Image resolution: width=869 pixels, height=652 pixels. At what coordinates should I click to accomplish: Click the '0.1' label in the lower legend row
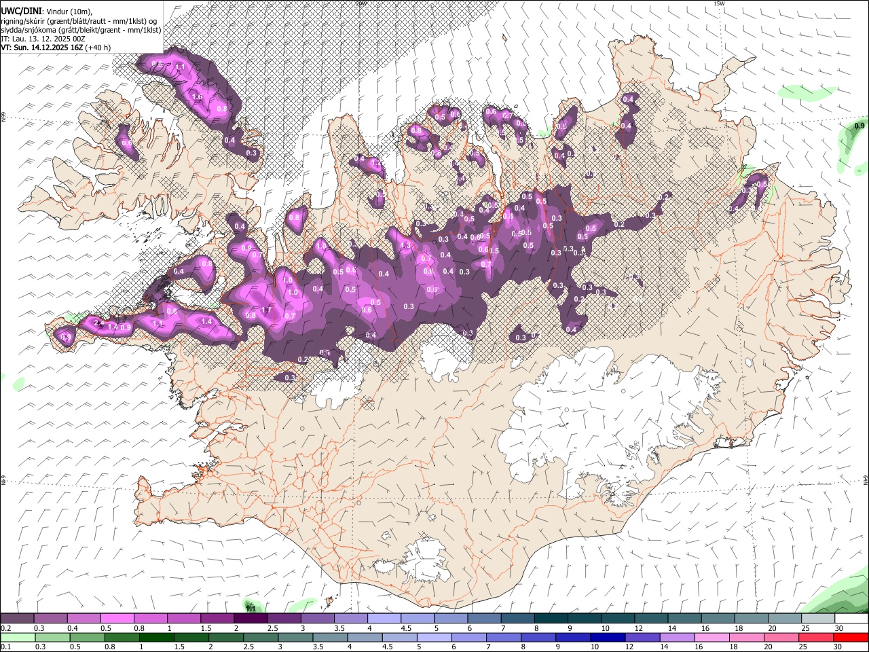pyautogui.click(x=6, y=647)
